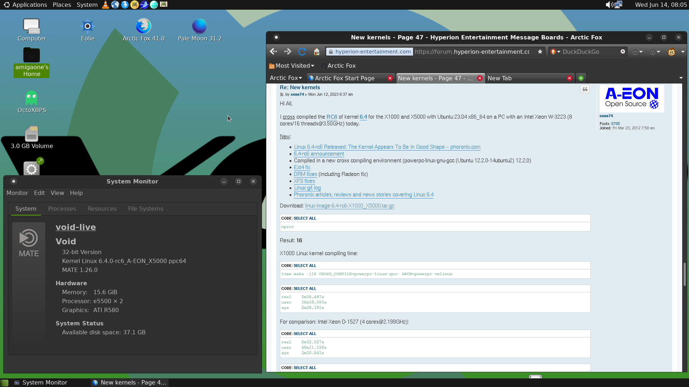Launch OctoXBPS from the desktop
689x387 pixels.
click(x=32, y=102)
